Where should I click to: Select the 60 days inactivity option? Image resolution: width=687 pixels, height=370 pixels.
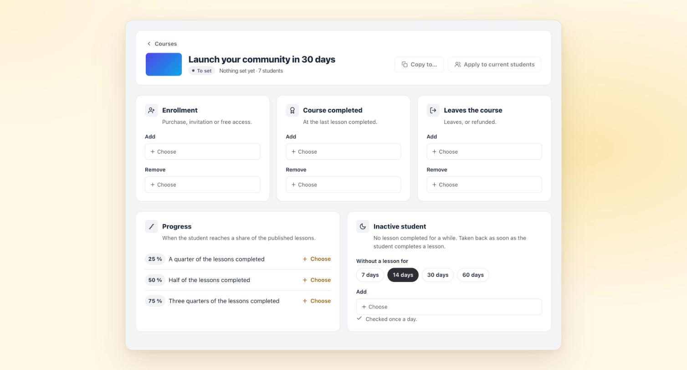coord(473,275)
